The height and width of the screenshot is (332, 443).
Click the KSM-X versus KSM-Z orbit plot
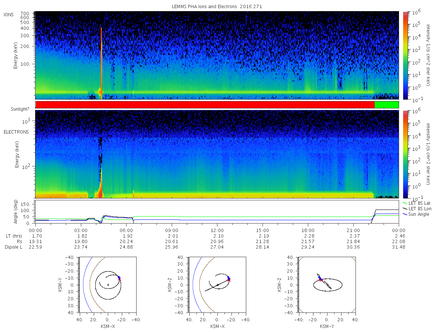[x=217, y=285]
